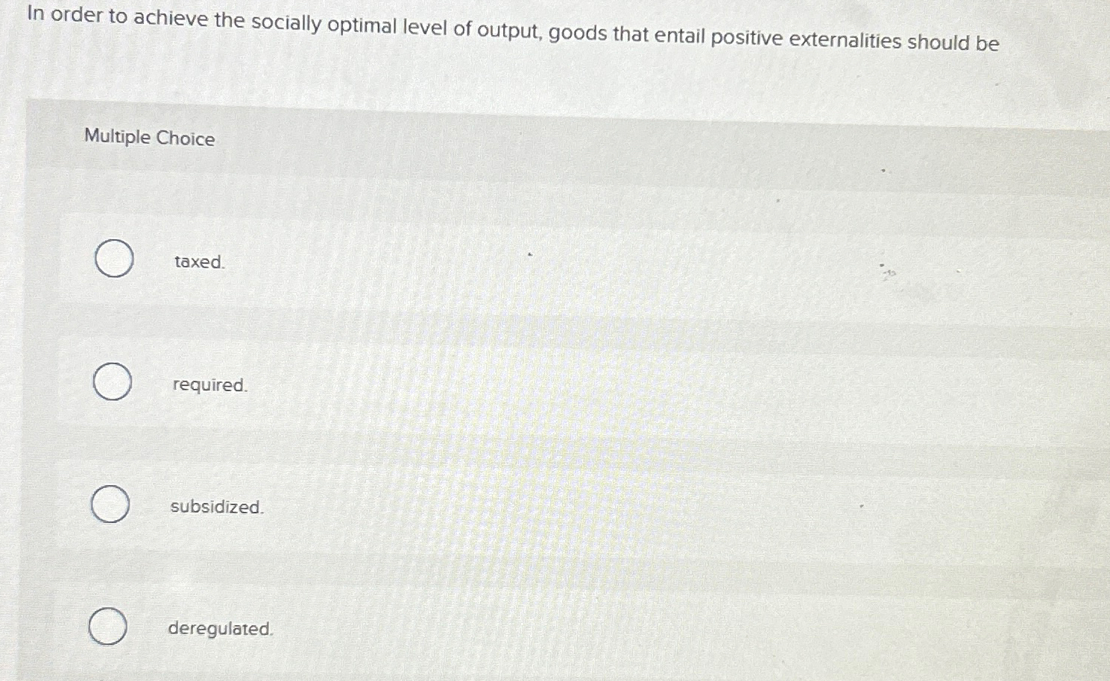Click the answer text "deregulated."
The image size is (1110, 681).
click(220, 629)
